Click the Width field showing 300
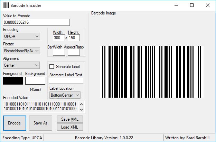The width and height of the screenshot is (216, 142). tap(59, 38)
